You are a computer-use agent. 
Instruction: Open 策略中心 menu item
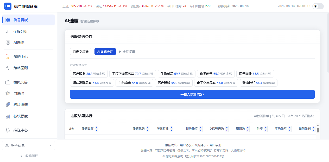pos(28,57)
